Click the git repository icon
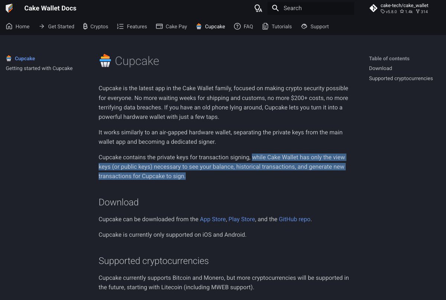The width and height of the screenshot is (446, 300). [374, 8]
